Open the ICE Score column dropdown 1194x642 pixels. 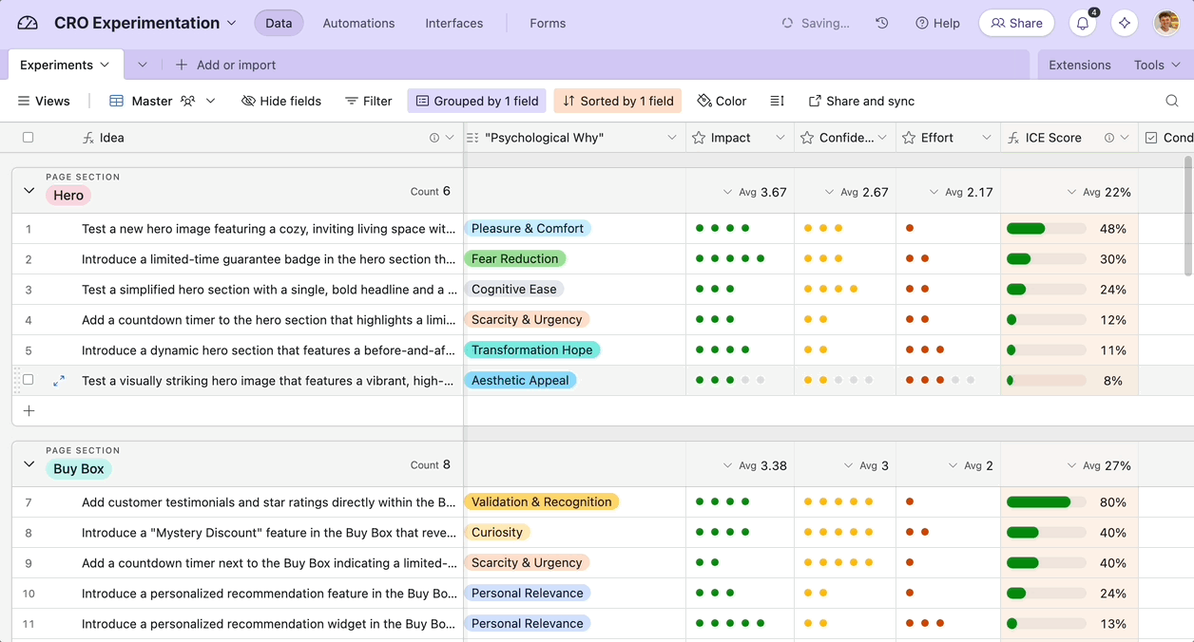click(x=1125, y=138)
